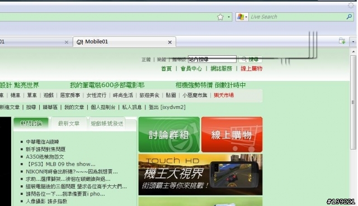Open the tab list dropdown arrow

(353, 42)
